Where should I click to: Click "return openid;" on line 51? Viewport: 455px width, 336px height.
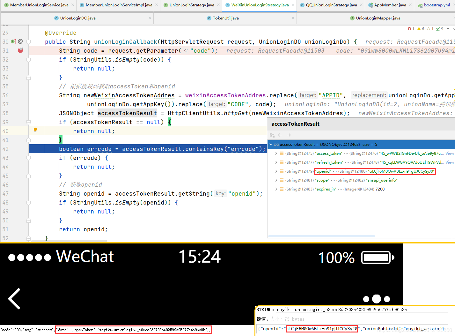(x=83, y=229)
